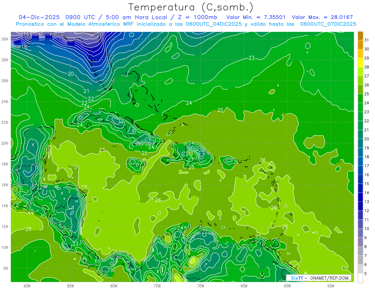Click the legend swatch between 26 and 27
The height and width of the screenshot is (290, 375).
(x=360, y=80)
